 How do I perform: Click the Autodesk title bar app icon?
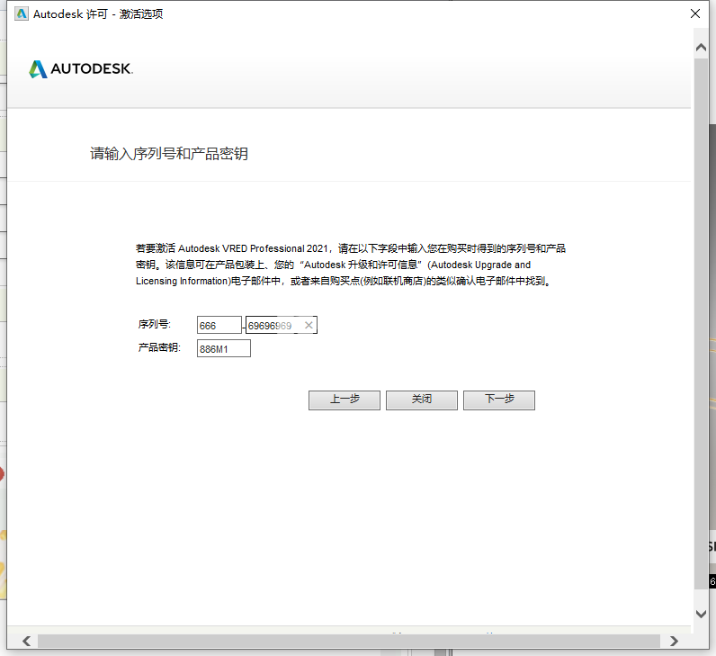[22, 14]
